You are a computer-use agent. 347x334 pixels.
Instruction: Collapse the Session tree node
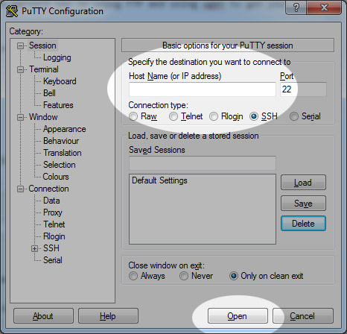pyautogui.click(x=20, y=45)
